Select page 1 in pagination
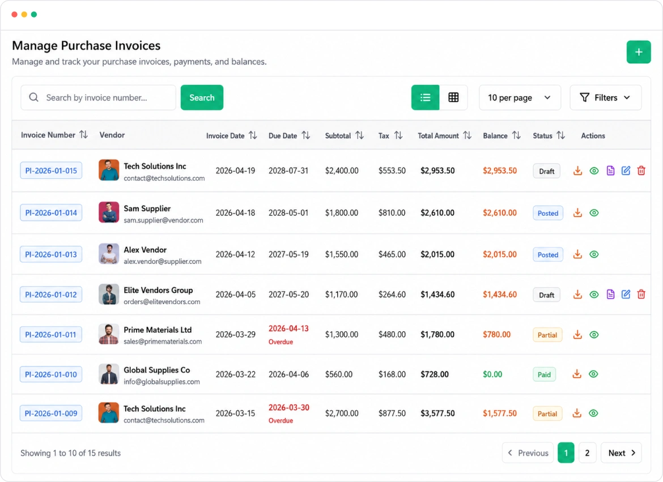The width and height of the screenshot is (663, 482). pos(566,453)
